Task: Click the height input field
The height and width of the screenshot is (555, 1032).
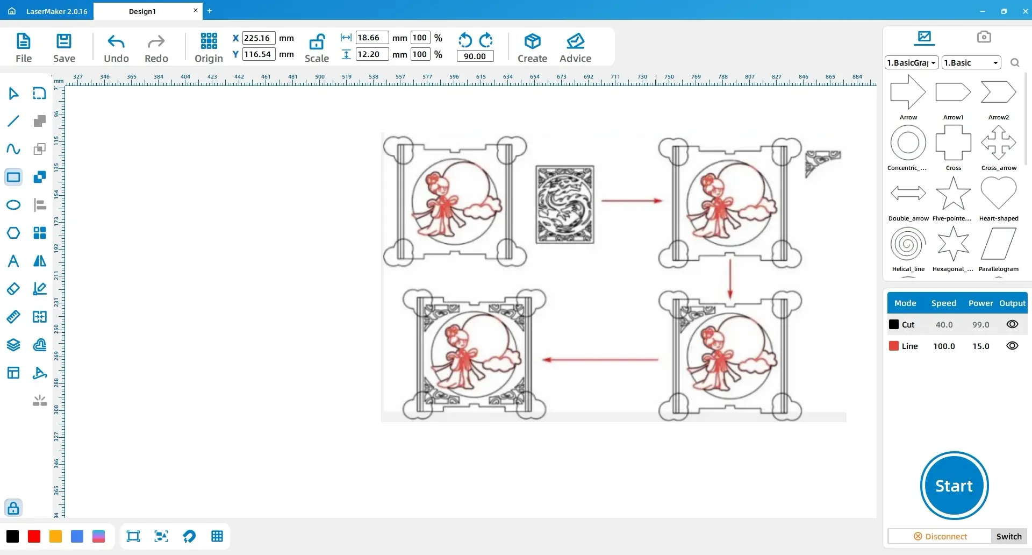Action: click(x=372, y=54)
